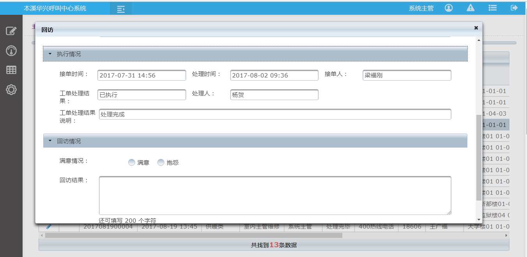
Task: Collapse the 回访情况 section
Action: (x=49, y=140)
